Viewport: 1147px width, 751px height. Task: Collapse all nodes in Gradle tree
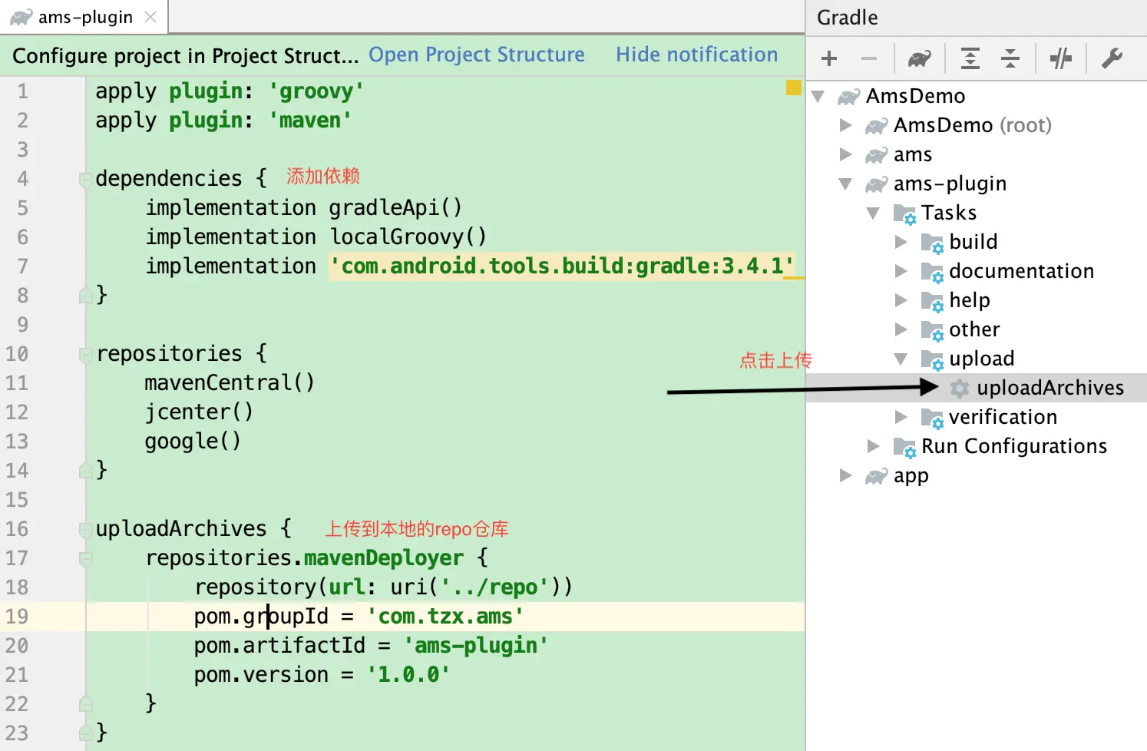point(1010,58)
